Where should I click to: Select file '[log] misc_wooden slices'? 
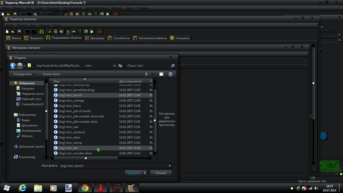pos(103,153)
